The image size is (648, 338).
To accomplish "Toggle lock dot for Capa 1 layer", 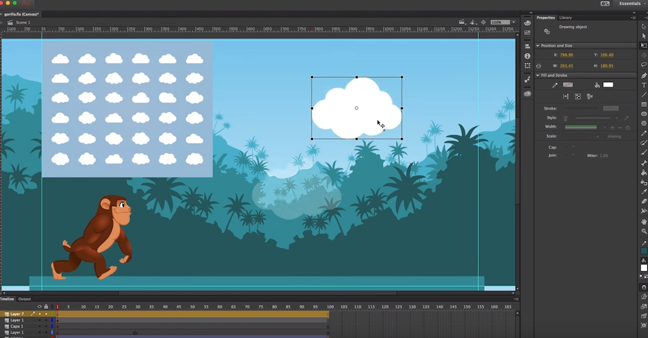I will (45, 326).
